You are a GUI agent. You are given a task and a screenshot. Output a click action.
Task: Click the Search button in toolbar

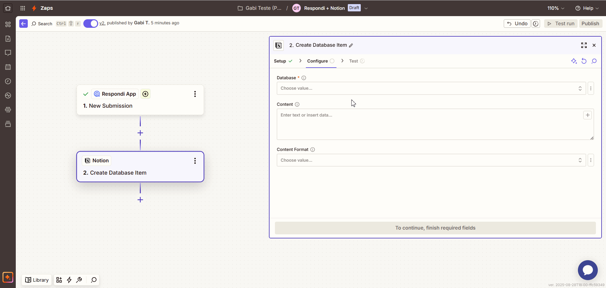click(42, 24)
